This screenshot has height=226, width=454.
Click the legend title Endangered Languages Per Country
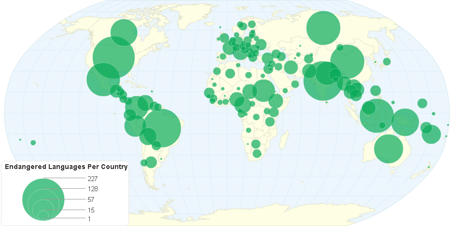(66, 167)
